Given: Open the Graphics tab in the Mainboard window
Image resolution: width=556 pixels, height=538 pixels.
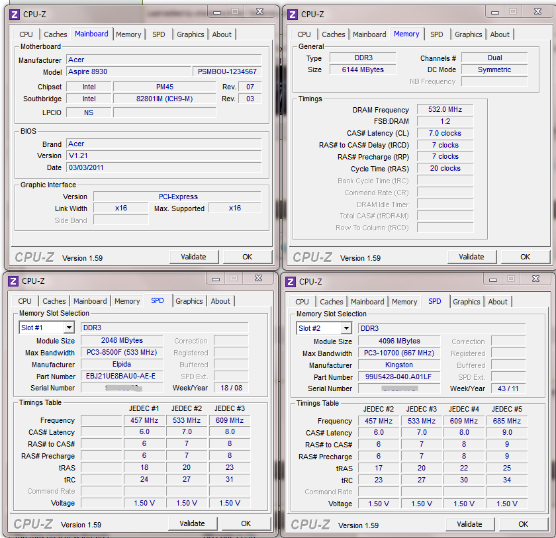Looking at the screenshot, I should [x=191, y=34].
